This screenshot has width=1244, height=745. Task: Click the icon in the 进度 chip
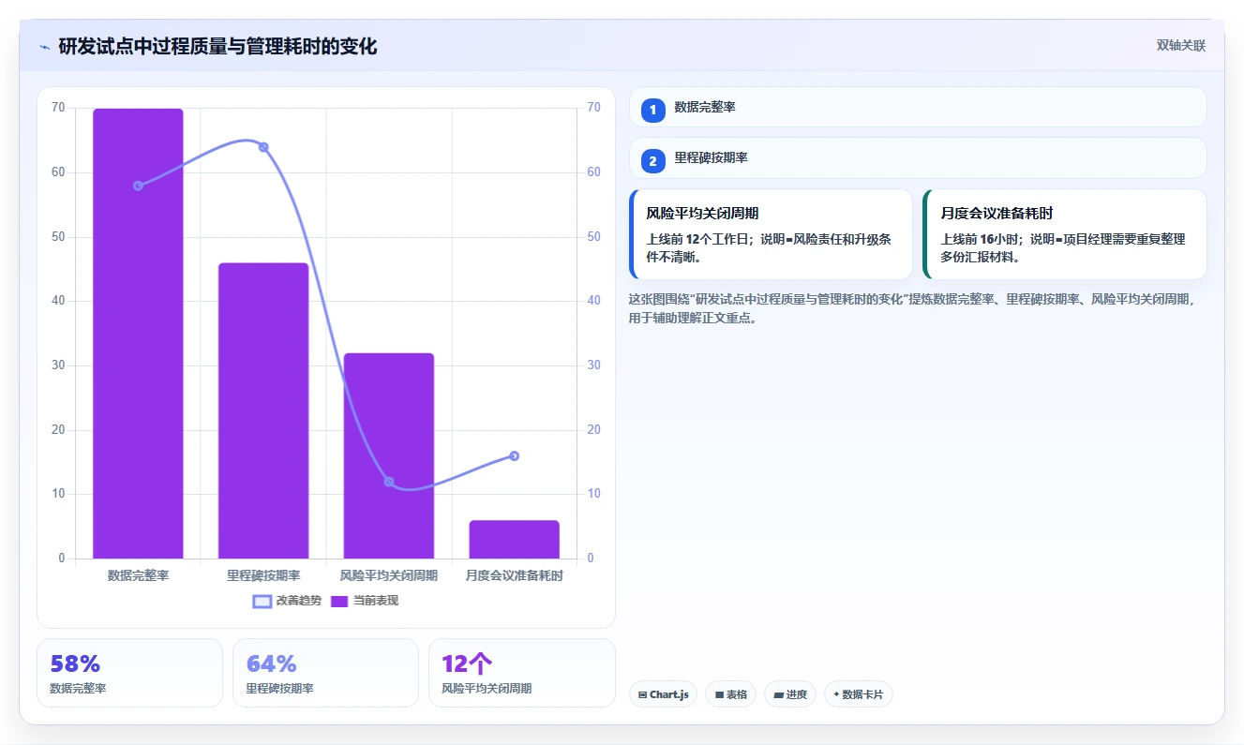778,695
